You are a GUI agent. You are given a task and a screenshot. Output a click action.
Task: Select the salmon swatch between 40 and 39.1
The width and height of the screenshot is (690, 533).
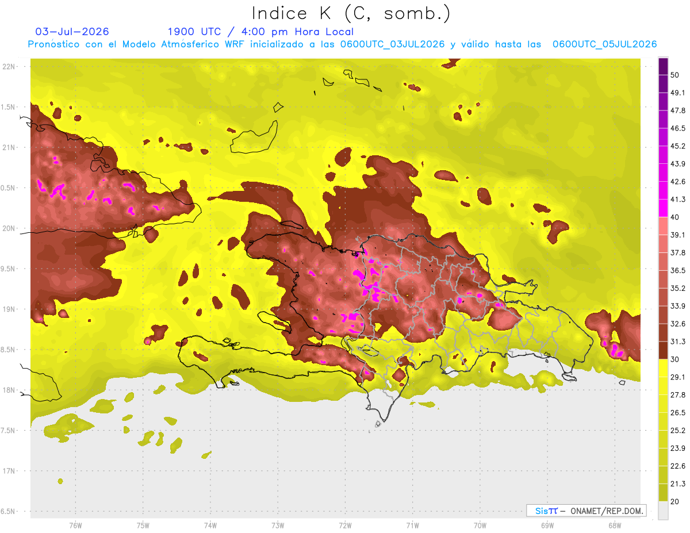click(663, 226)
